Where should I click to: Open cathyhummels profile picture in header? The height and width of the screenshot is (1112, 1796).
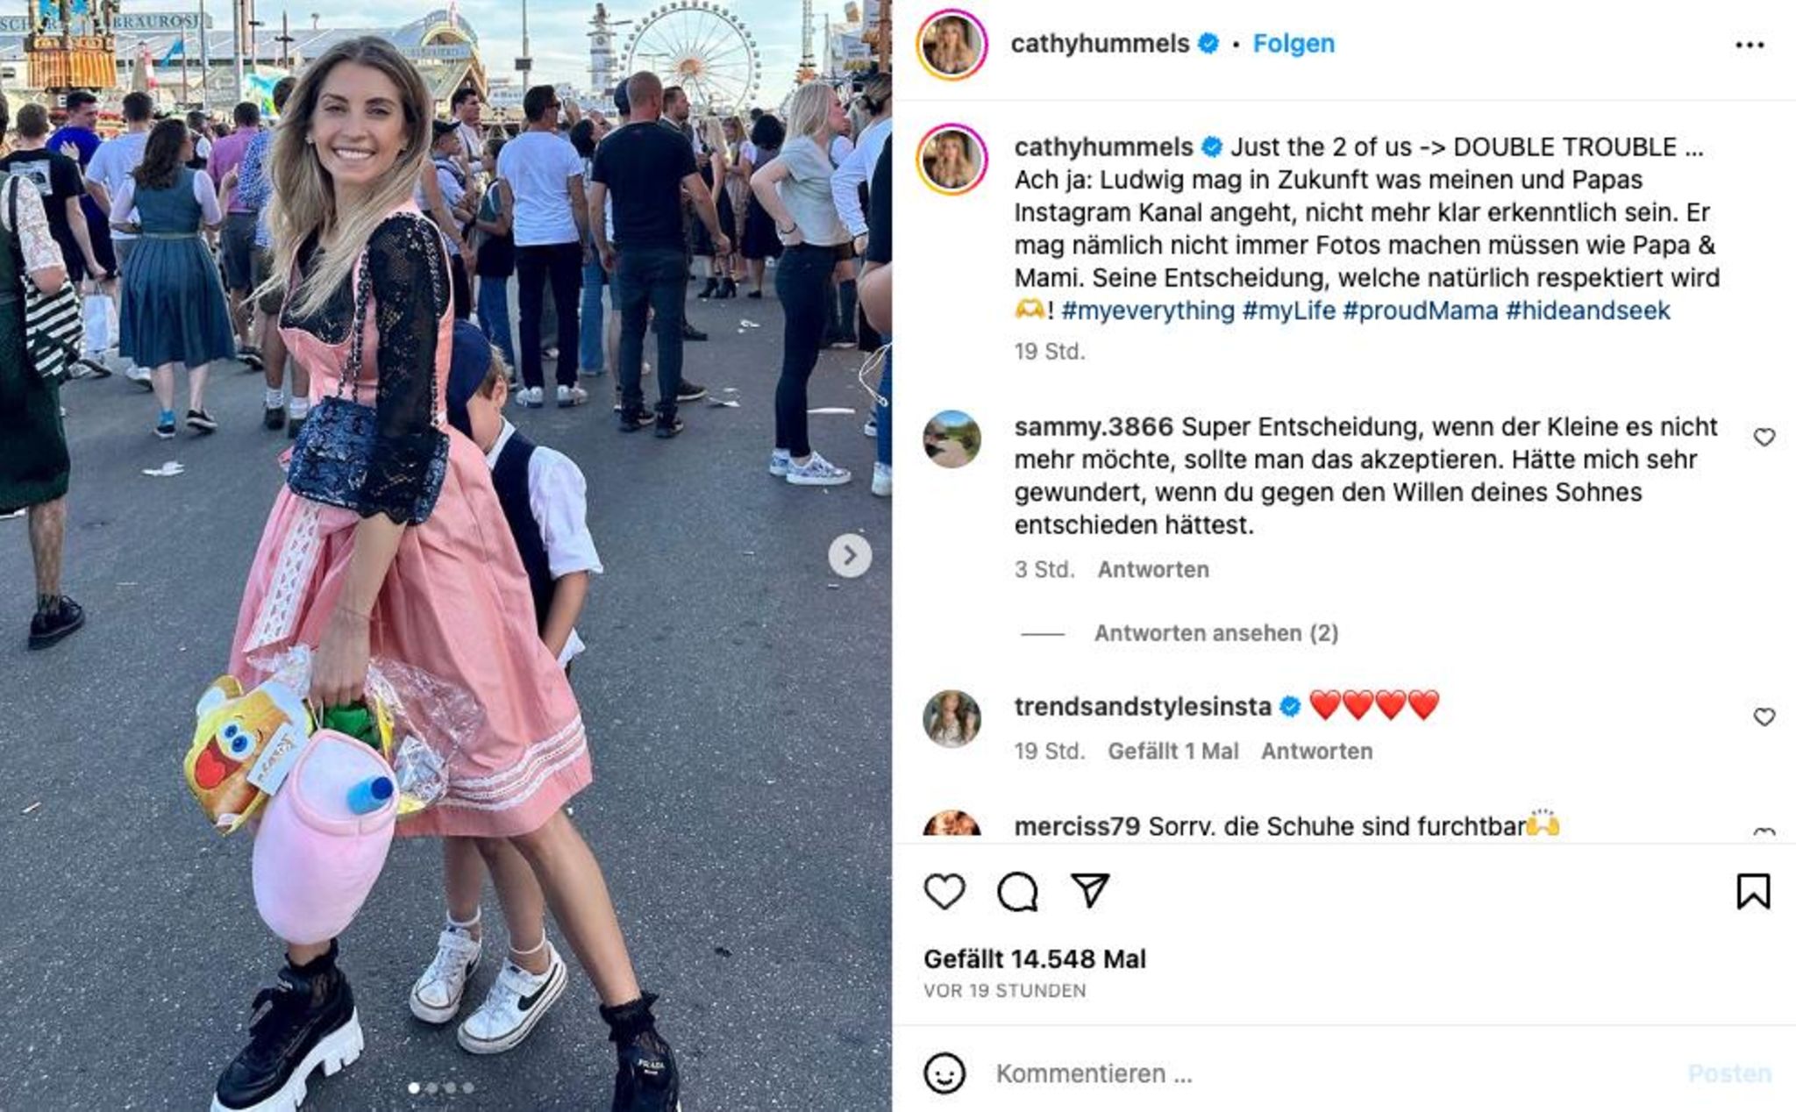[951, 44]
